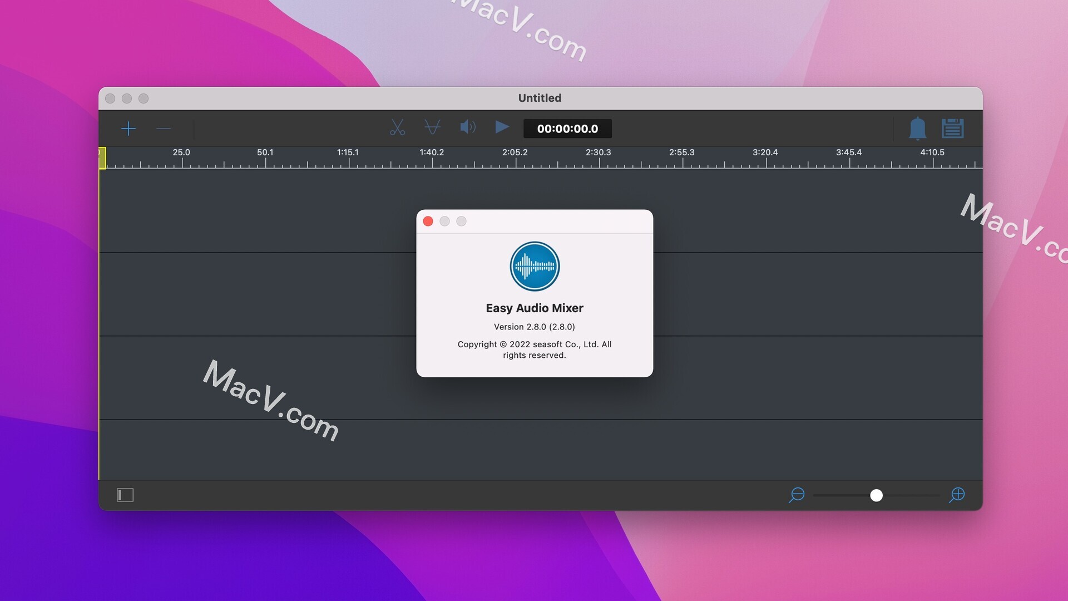Click the Easy Audio Mixer title text
This screenshot has width=1068, height=601.
point(535,308)
